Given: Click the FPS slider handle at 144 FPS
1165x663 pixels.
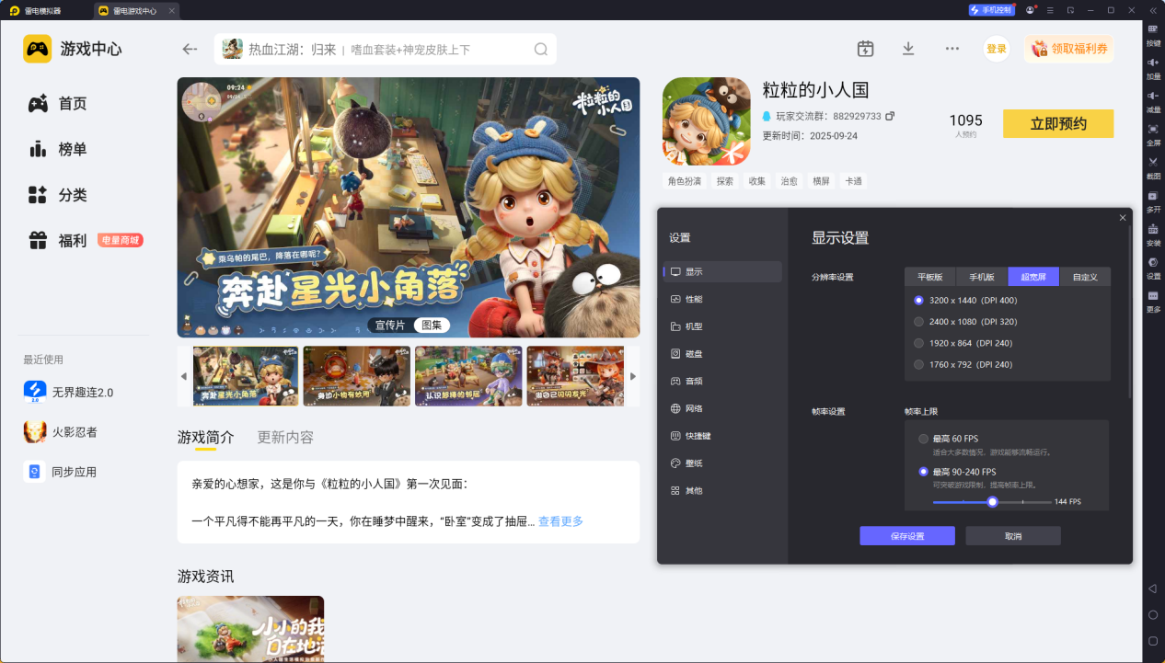Looking at the screenshot, I should pyautogui.click(x=992, y=502).
